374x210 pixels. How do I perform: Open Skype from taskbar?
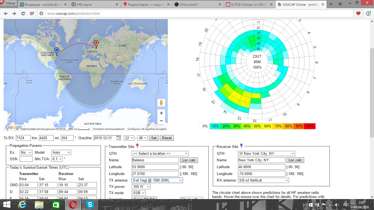point(90,205)
